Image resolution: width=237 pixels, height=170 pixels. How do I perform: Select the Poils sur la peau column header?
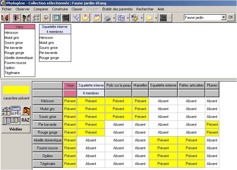(118, 85)
